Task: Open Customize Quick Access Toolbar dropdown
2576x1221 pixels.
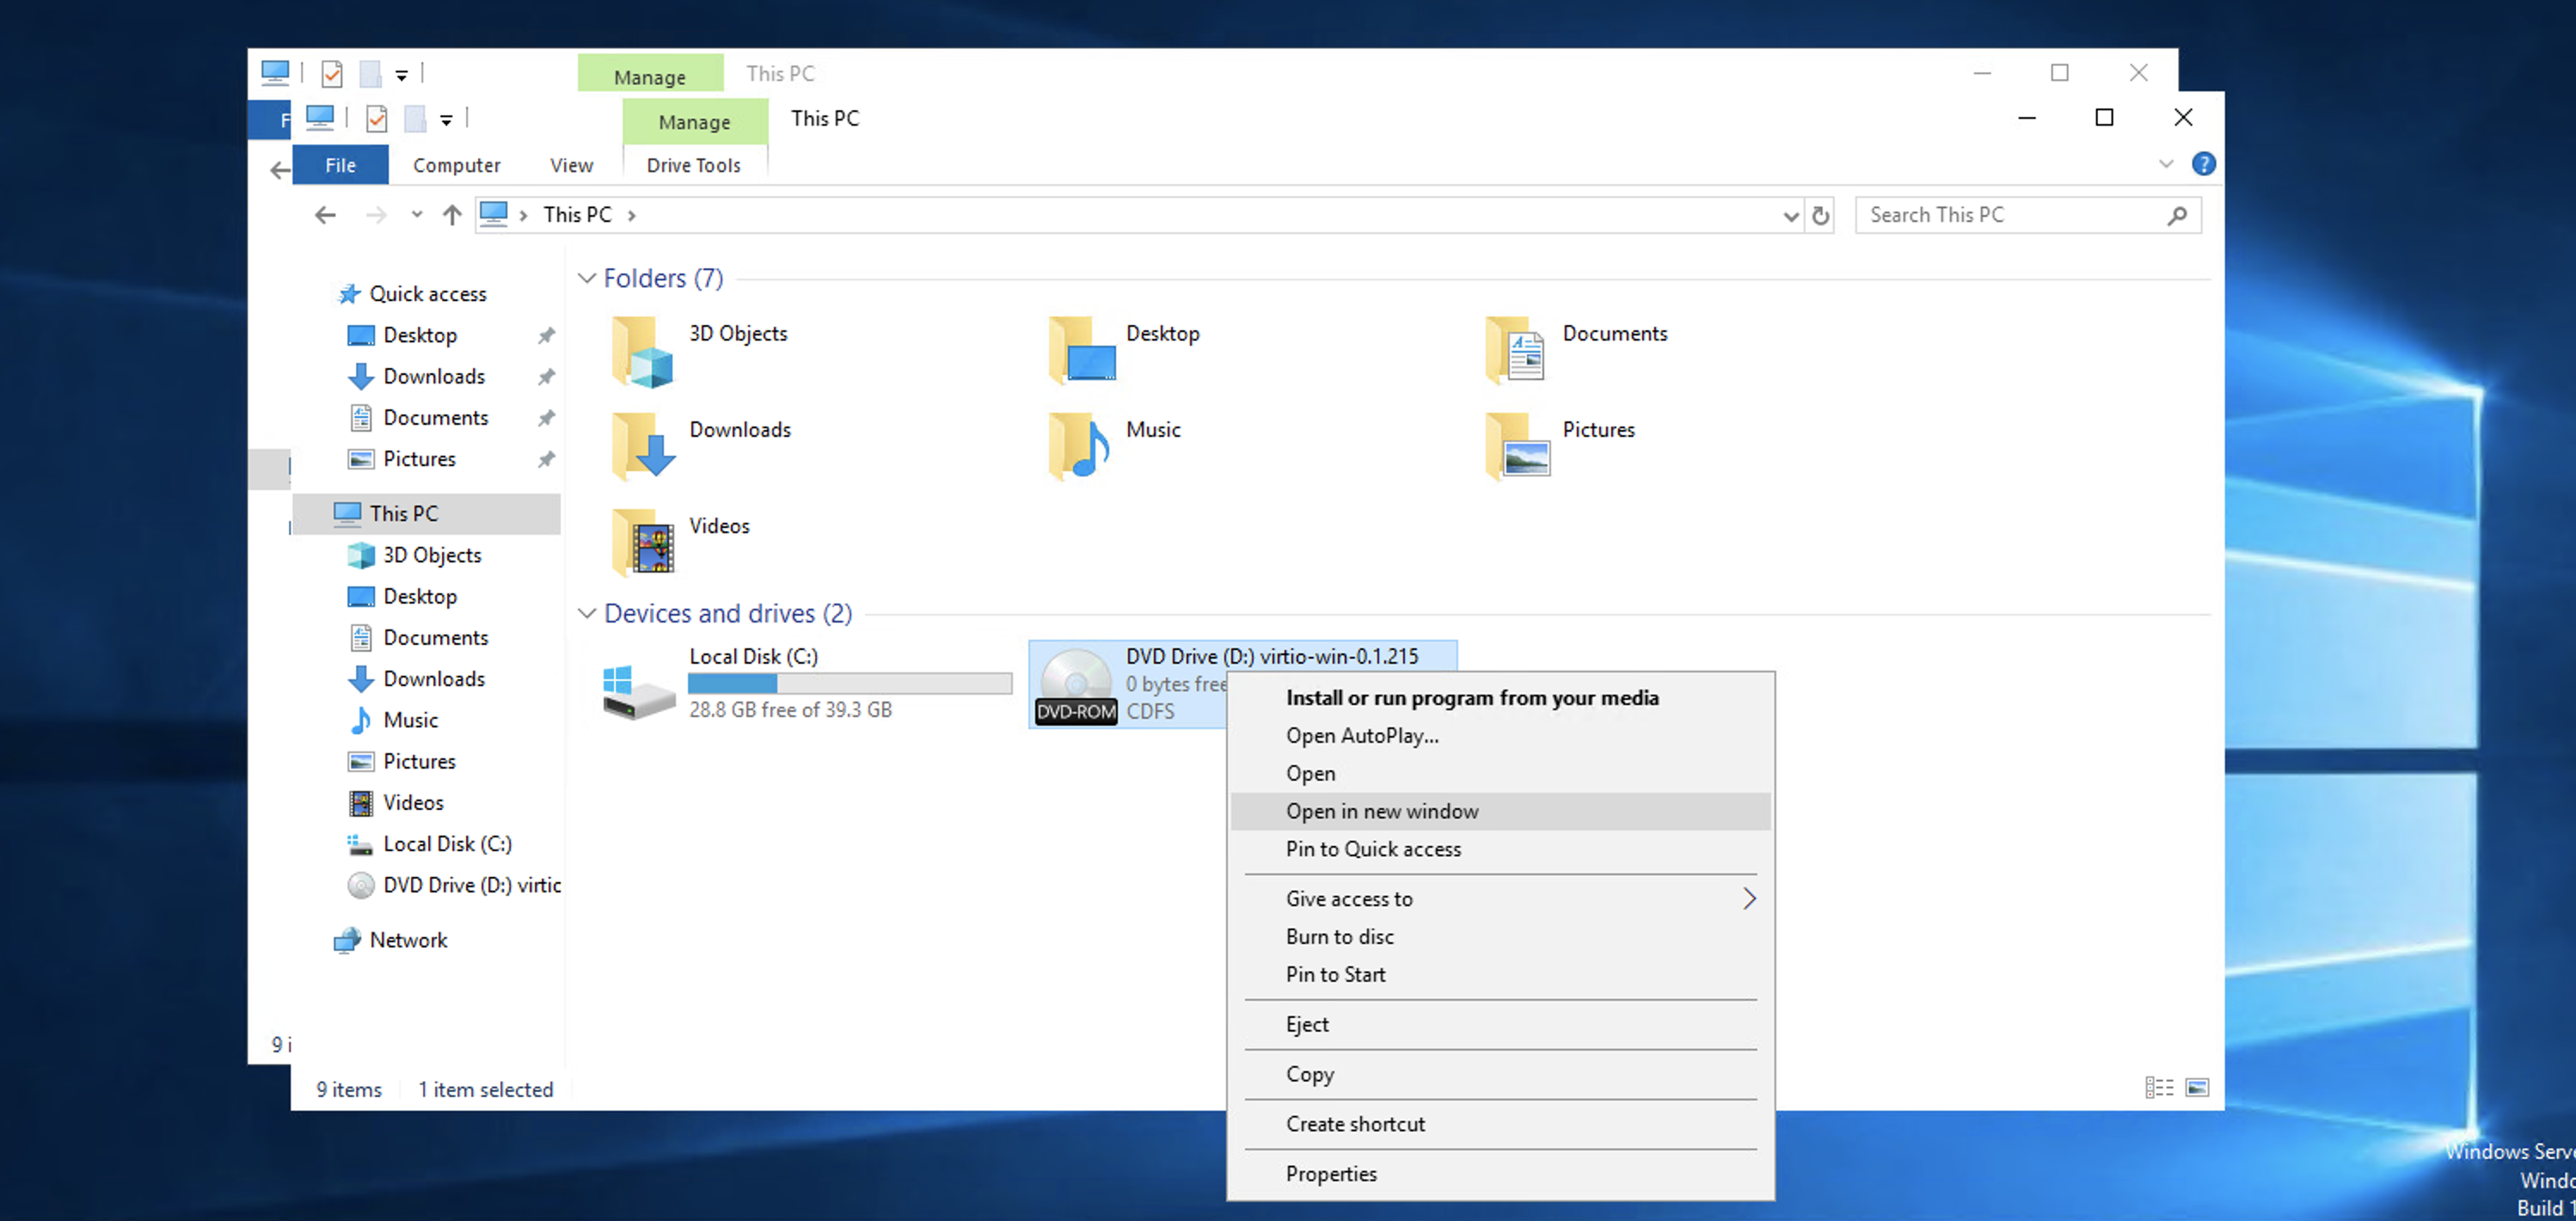Action: 446,120
